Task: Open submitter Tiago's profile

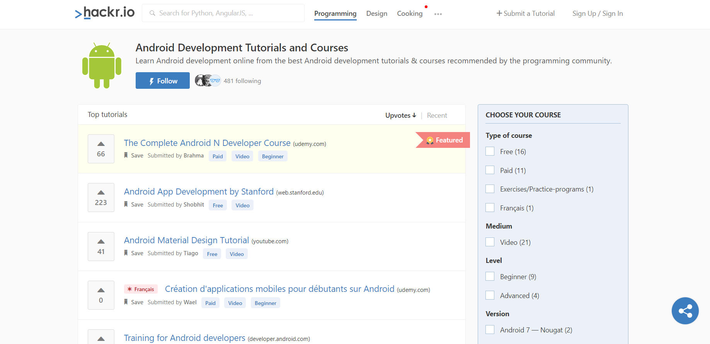Action: 191,253
